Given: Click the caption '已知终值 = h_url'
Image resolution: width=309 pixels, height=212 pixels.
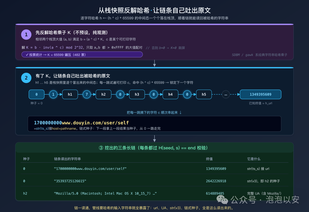Looking at the screenshot, I should coord(261,103).
